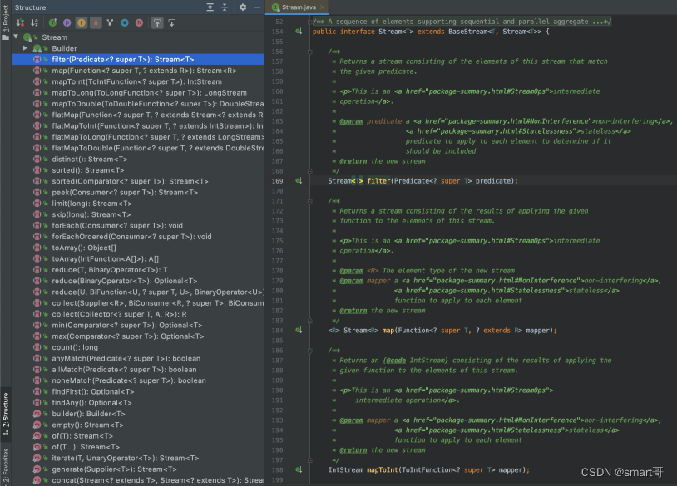Enable Autoscroll to Source icon
The width and height of the screenshot is (677, 486).
[x=157, y=23]
